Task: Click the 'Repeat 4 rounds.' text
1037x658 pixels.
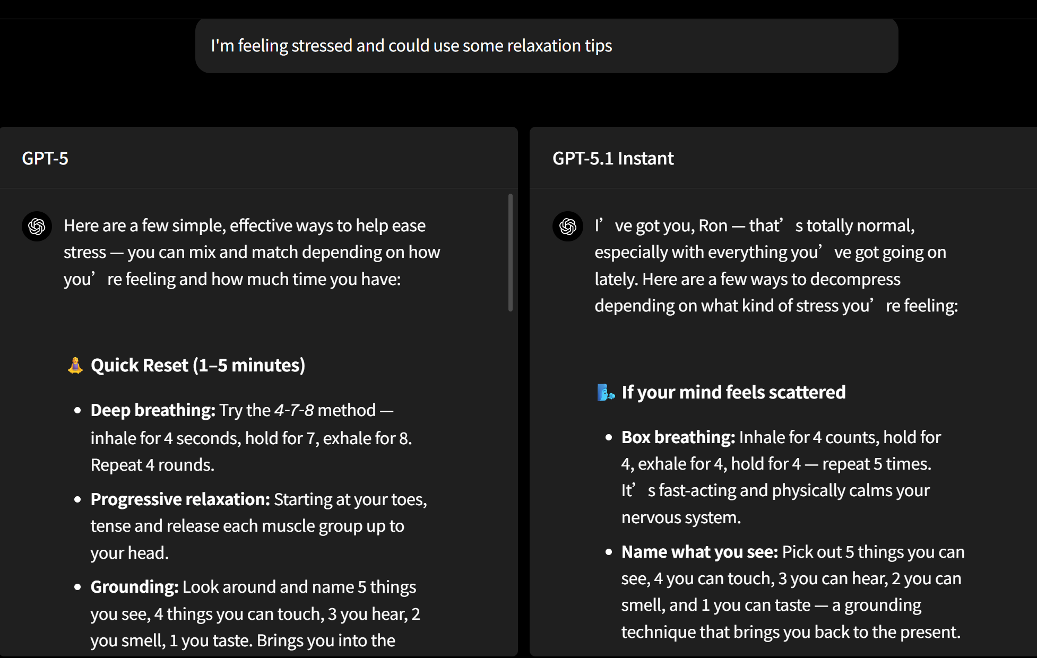Action: click(152, 465)
